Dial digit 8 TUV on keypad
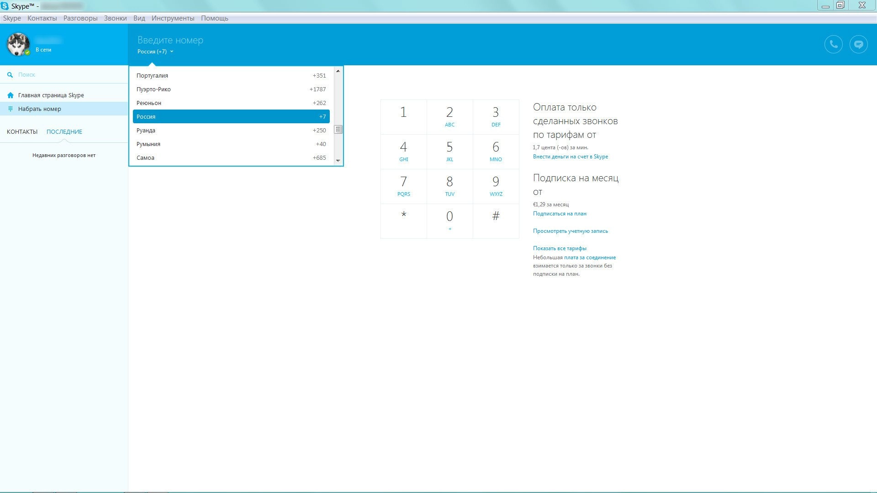Viewport: 877px width, 493px height. (x=450, y=186)
